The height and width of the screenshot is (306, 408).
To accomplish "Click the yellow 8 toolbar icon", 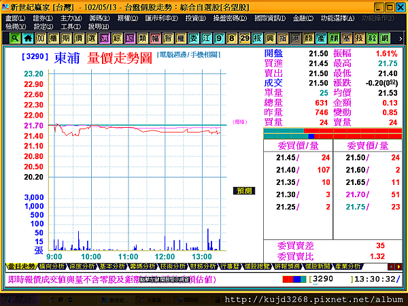I will pos(232,38).
